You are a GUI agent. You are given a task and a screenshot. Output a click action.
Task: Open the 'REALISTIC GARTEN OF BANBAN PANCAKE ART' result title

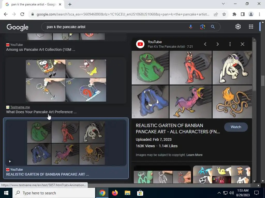click(x=48, y=174)
